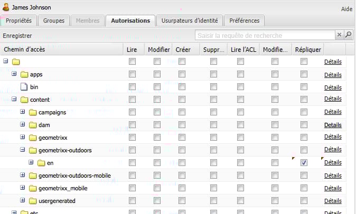Viewport: 356px width, 214px height.
Task: Click the usergenerated folder icon
Action: coord(33,201)
